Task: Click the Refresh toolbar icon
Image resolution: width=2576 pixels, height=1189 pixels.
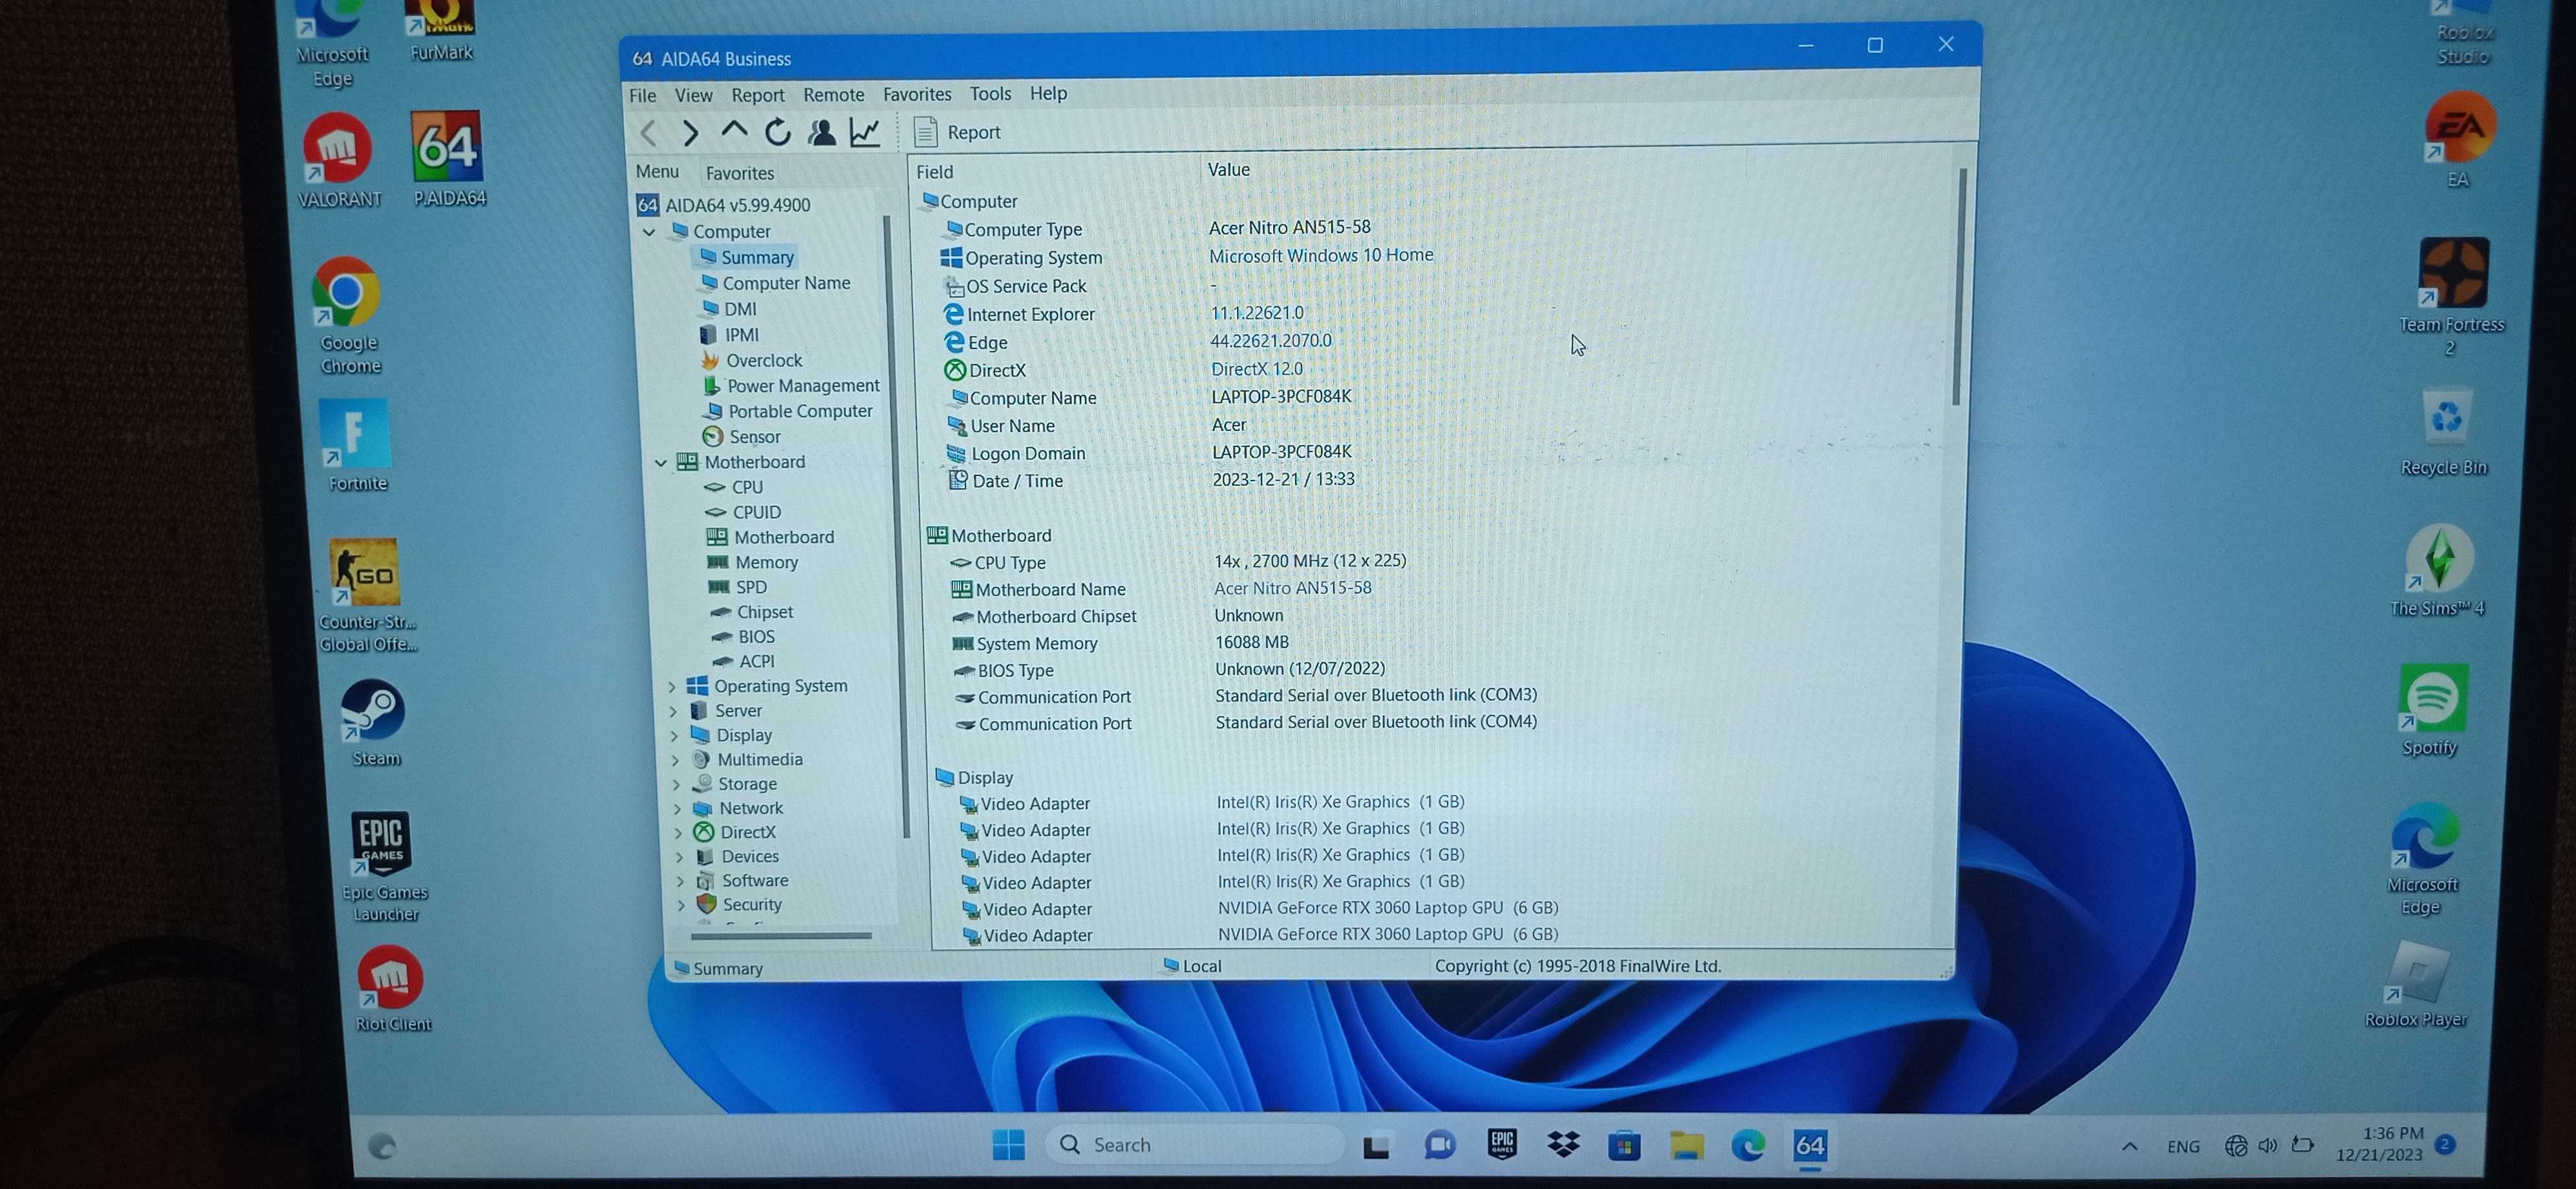Action: tap(778, 132)
